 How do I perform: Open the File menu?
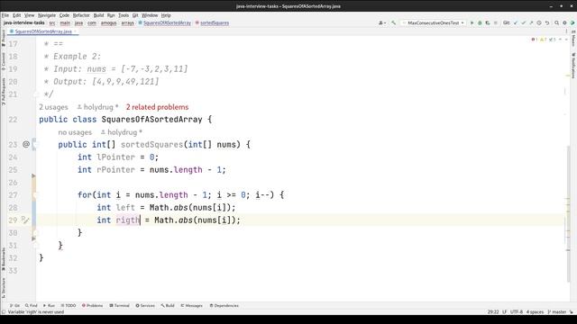point(5,15)
